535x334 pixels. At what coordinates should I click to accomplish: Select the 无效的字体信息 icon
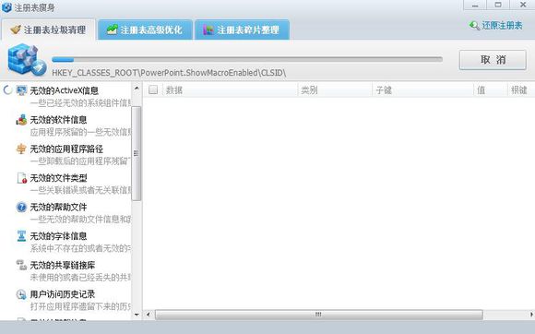(21, 236)
